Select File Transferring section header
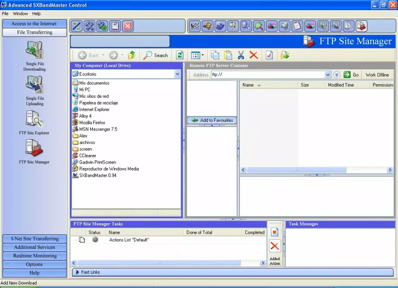Screen dimensions: 398x288 (35, 32)
